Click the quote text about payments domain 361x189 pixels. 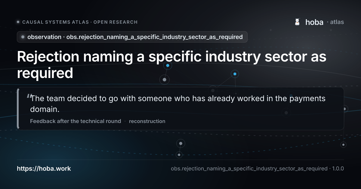pos(178,104)
